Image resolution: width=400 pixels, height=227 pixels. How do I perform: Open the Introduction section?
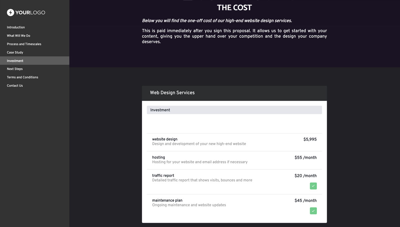click(x=16, y=27)
